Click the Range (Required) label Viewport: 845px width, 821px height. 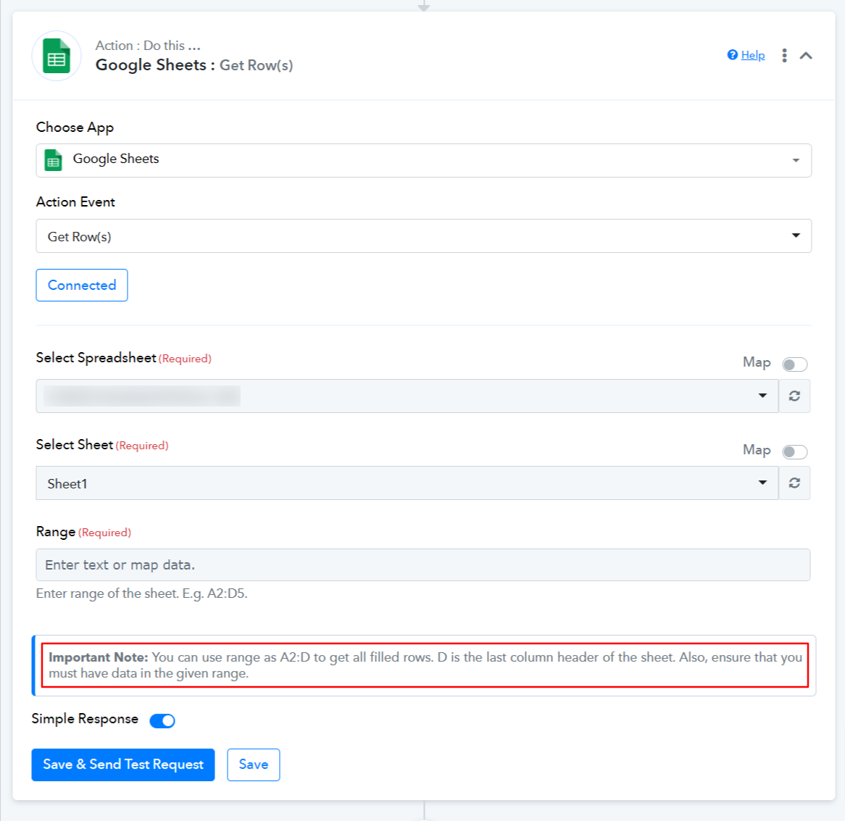pos(83,532)
